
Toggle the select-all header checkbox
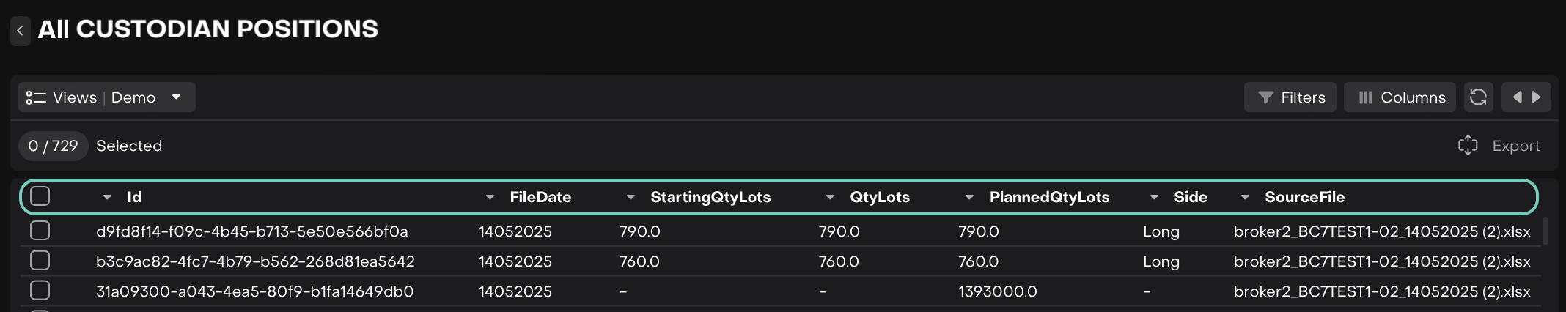[x=40, y=196]
